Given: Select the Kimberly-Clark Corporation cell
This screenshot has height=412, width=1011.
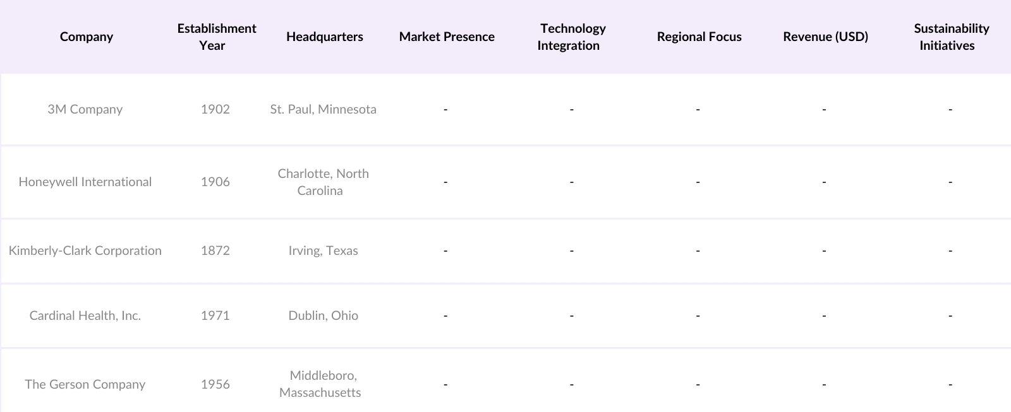Looking at the screenshot, I should coord(85,250).
